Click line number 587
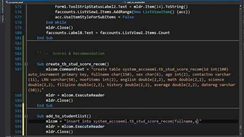 (18, 69)
